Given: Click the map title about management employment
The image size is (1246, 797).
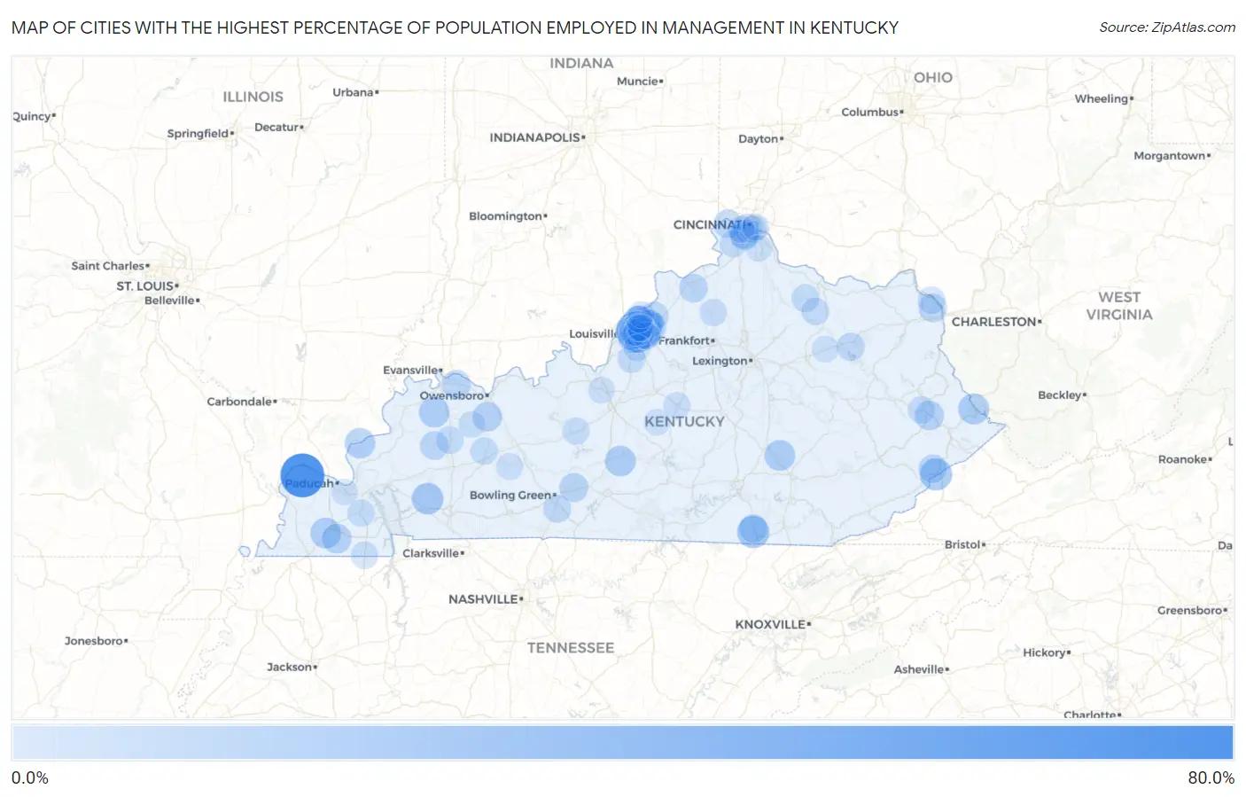Looking at the screenshot, I should click(455, 27).
